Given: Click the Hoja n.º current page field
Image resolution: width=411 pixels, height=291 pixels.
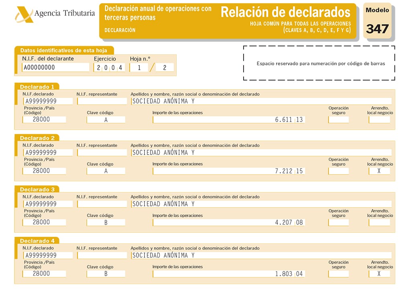Looking at the screenshot, I should pos(139,68).
